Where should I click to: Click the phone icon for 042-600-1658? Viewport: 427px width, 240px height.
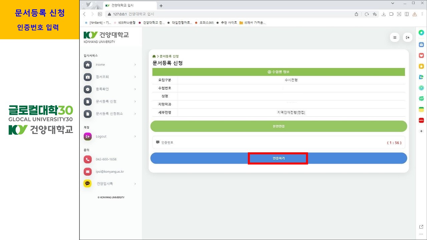pos(87,159)
